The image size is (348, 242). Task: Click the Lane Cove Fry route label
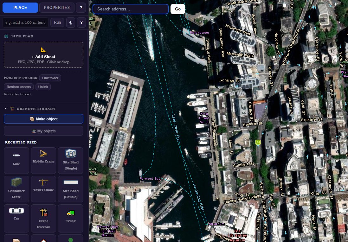tap(176, 127)
